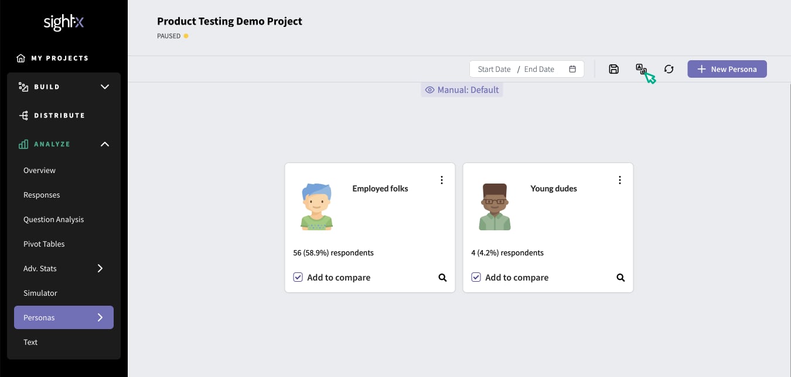Toggle Add to compare for Employed folks
This screenshot has width=791, height=377.
point(298,277)
